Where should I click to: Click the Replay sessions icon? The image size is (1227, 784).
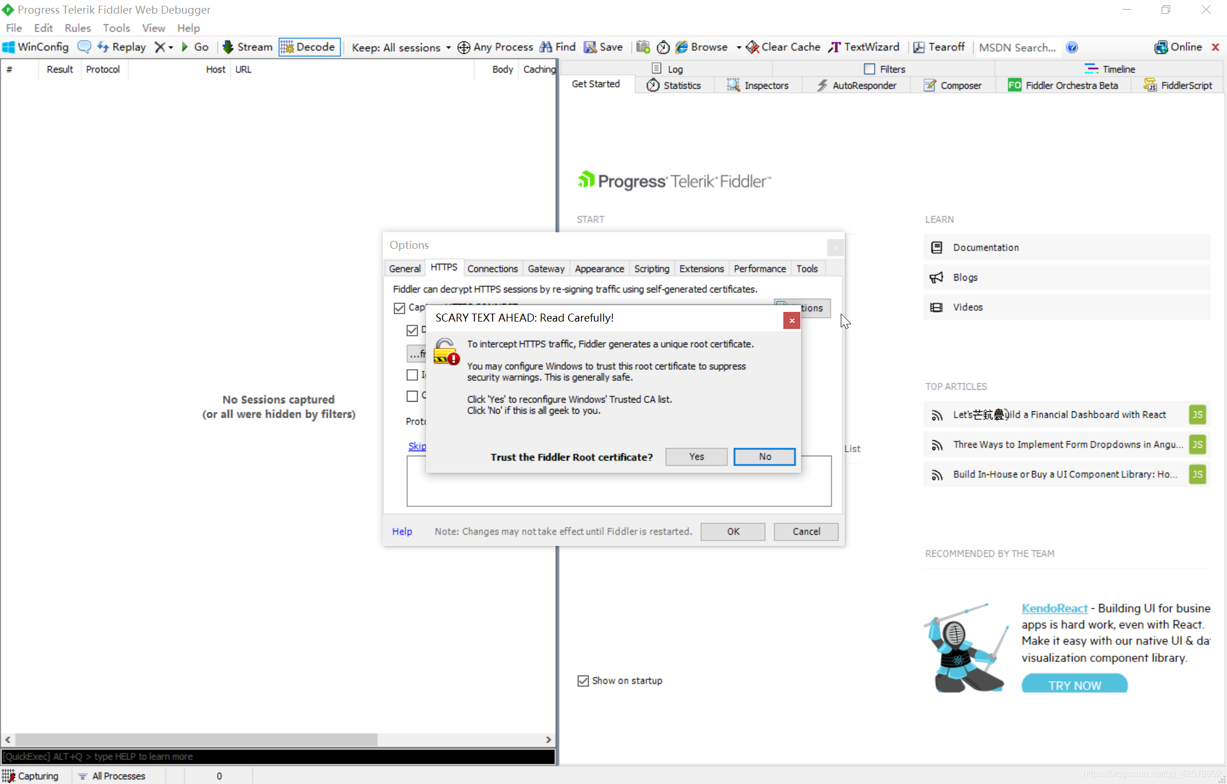pos(103,47)
